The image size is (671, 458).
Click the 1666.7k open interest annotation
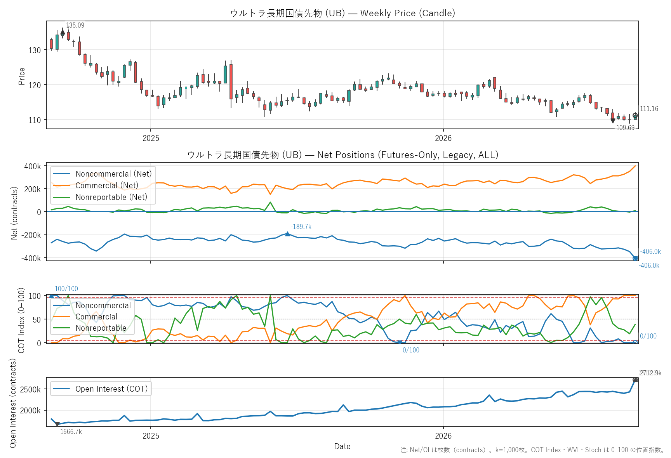pos(71,432)
